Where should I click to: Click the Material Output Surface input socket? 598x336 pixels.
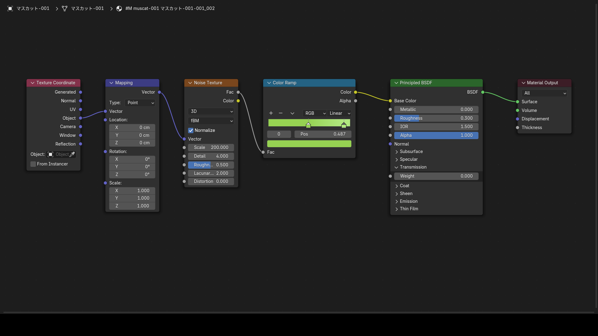518,102
